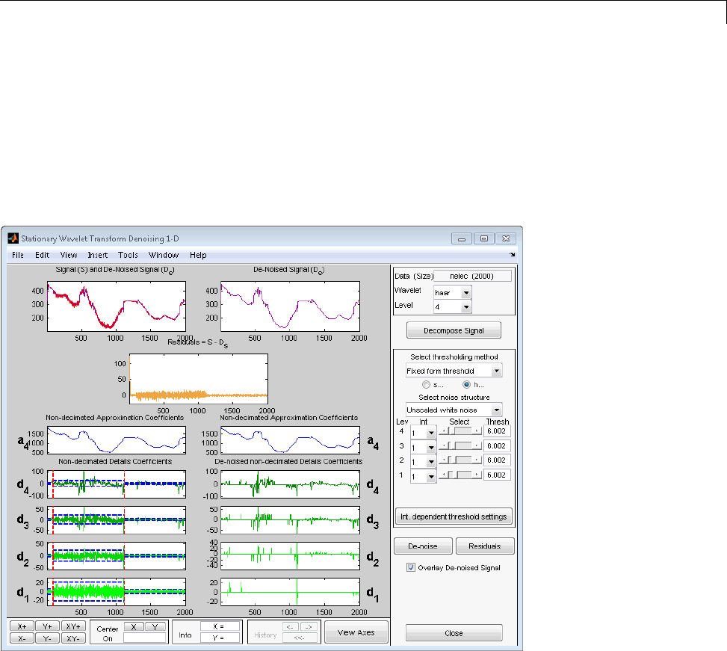Open the Tools menu

(x=128, y=255)
